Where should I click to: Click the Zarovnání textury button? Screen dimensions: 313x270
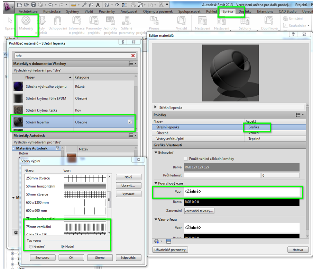click(199, 211)
